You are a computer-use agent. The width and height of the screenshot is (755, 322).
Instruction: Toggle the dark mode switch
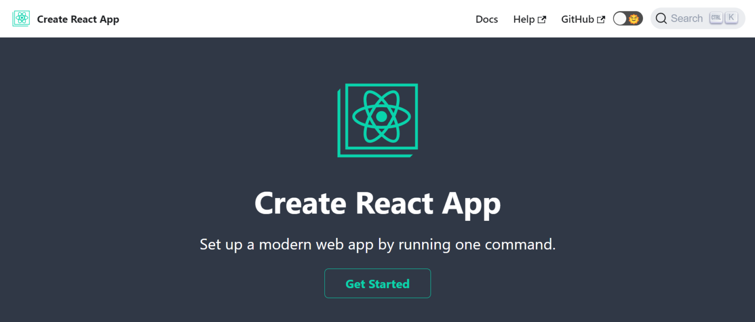click(628, 19)
